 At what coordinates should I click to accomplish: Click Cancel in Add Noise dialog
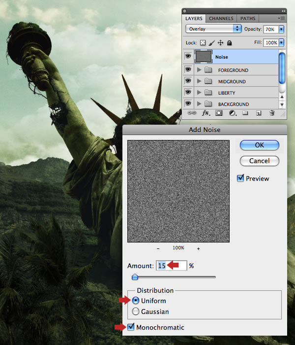(x=260, y=161)
